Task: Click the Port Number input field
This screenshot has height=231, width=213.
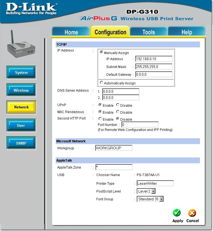Action: pyautogui.click(x=140, y=125)
